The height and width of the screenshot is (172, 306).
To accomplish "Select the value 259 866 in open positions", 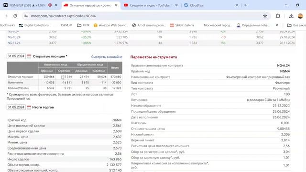I will tap(49, 76).
